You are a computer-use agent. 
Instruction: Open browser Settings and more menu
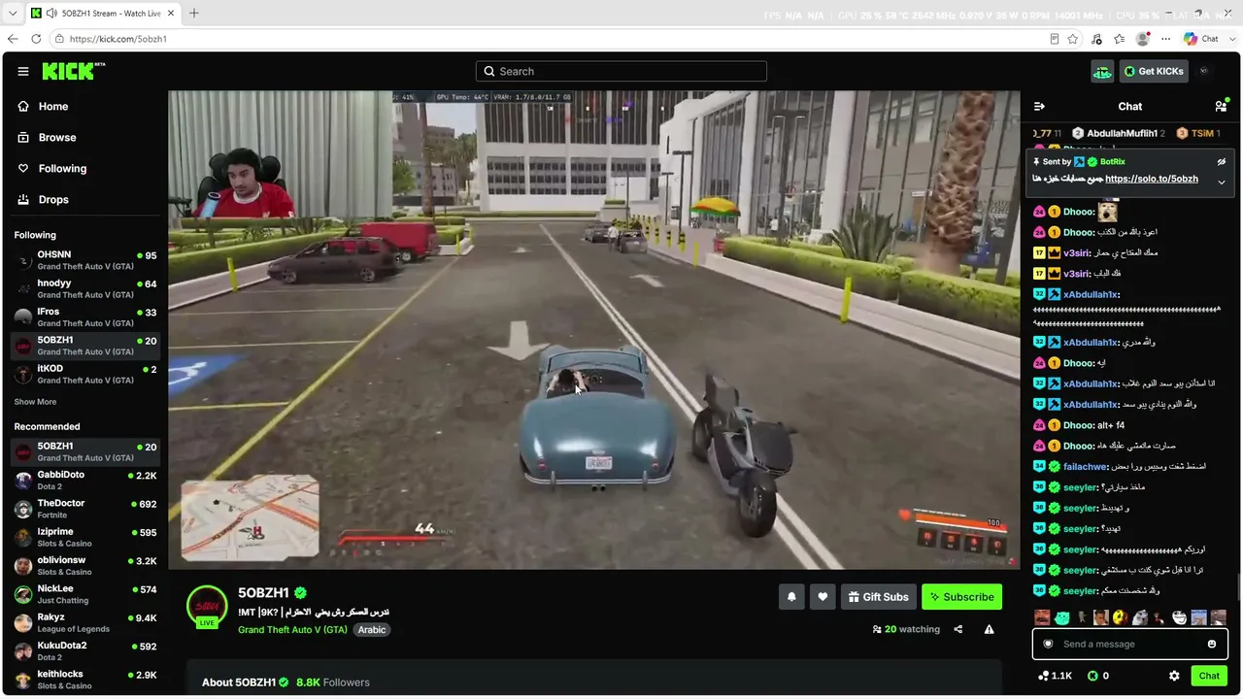1166,39
